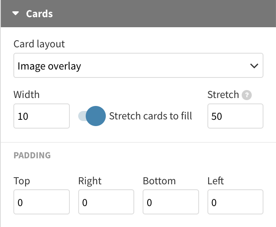Click the Top padding label
Image resolution: width=276 pixels, height=227 pixels.
tap(22, 181)
